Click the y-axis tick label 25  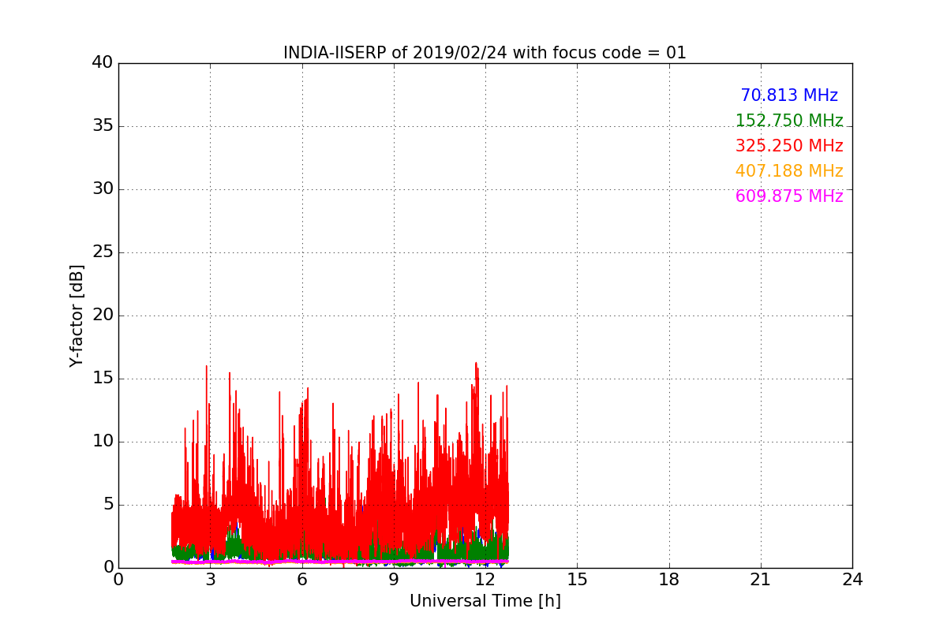103,252
